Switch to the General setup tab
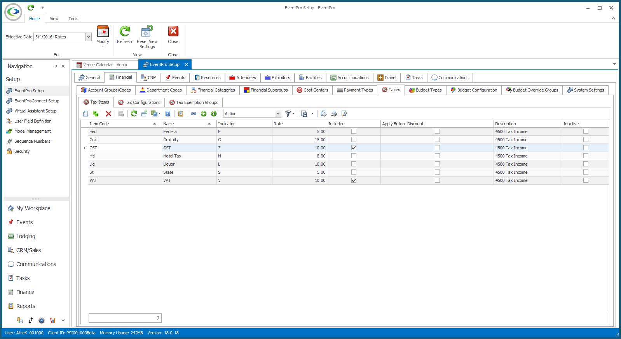The image size is (621, 339). point(89,78)
